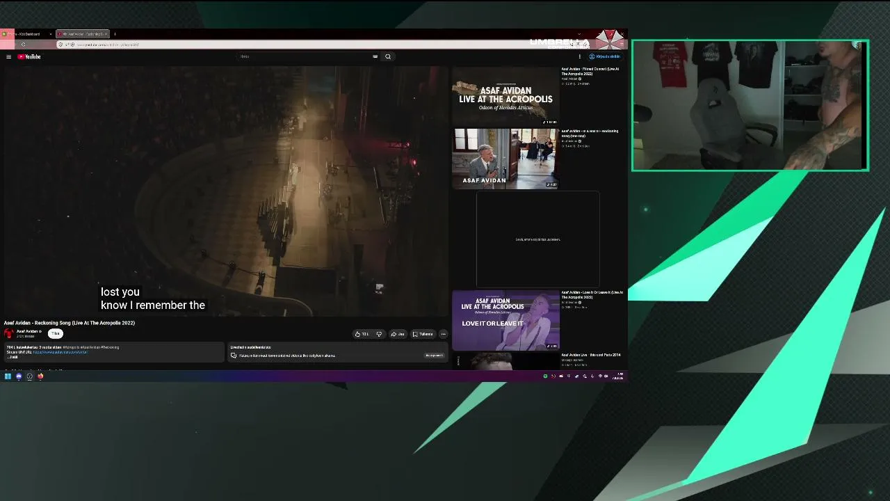Click the taskbar clock and date
Image resolution: width=890 pixels, height=501 pixels.
pyautogui.click(x=618, y=376)
